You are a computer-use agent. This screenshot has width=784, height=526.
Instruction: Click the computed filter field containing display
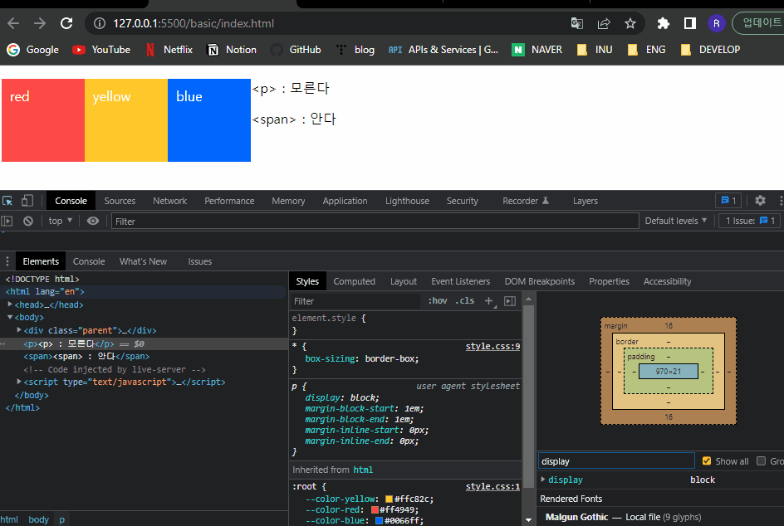616,461
